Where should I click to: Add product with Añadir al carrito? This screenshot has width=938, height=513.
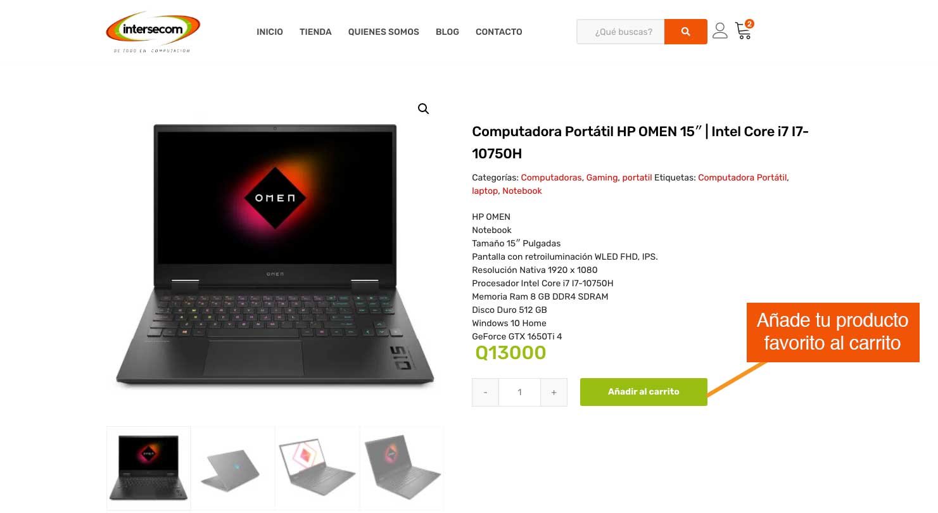[643, 392]
